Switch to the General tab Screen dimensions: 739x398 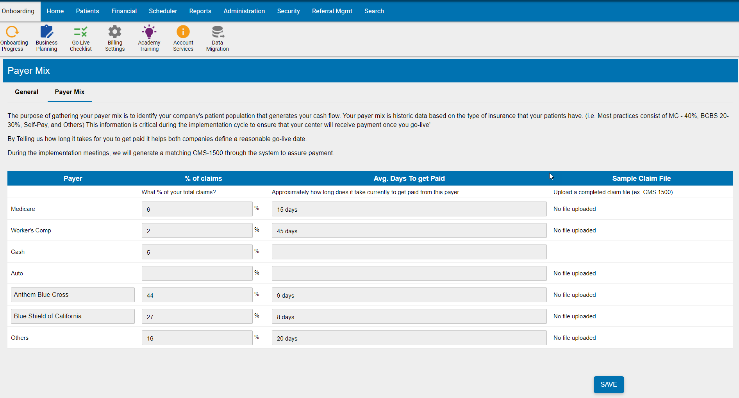click(26, 92)
